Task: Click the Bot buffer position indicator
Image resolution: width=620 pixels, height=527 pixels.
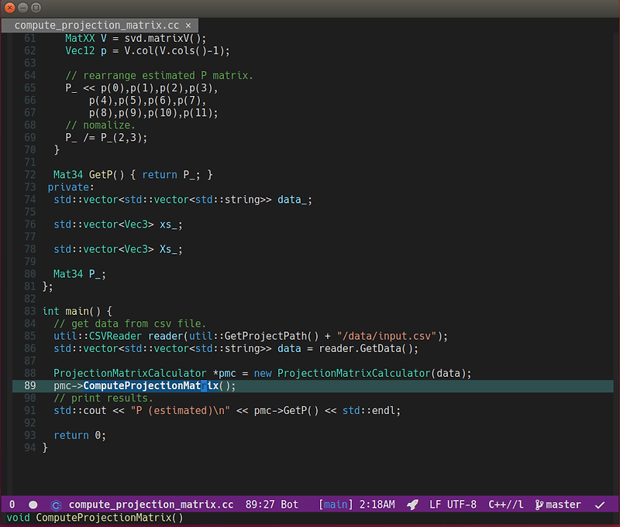Action: [x=288, y=504]
